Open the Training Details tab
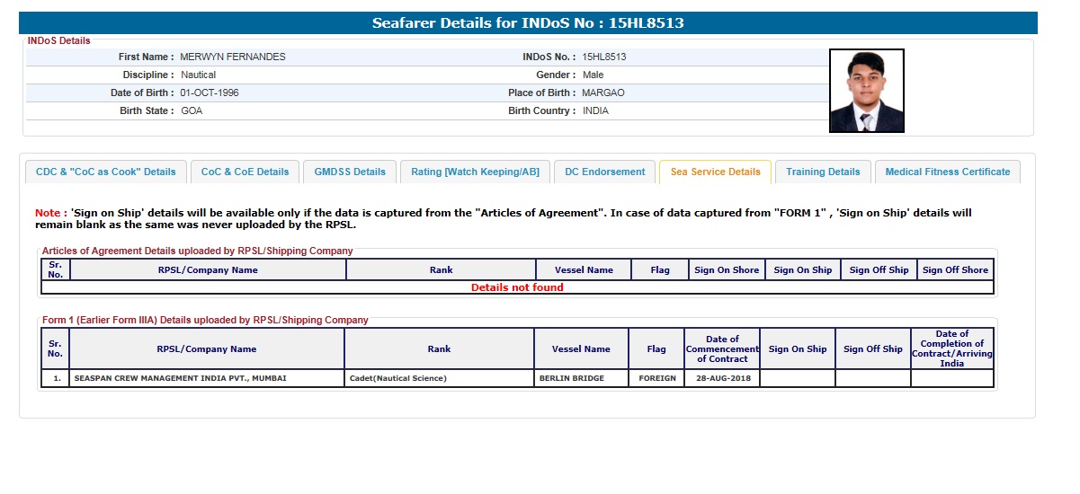 pyautogui.click(x=823, y=172)
